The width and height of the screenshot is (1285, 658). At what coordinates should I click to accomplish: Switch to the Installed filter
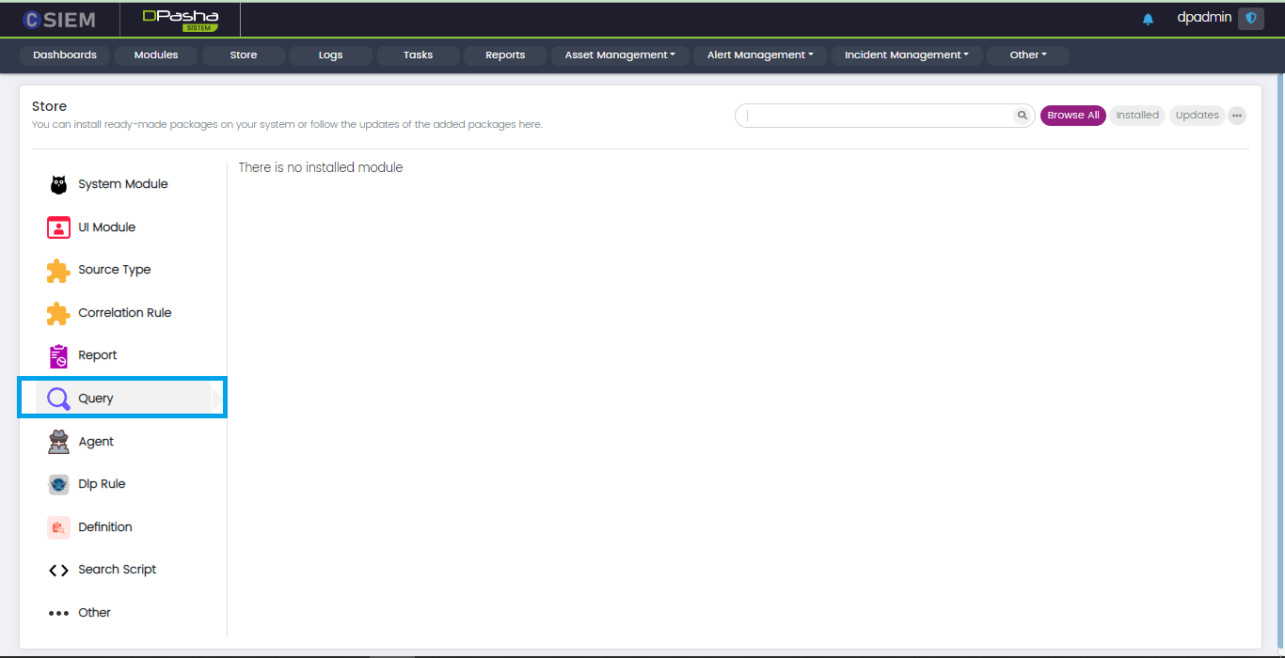point(1137,116)
